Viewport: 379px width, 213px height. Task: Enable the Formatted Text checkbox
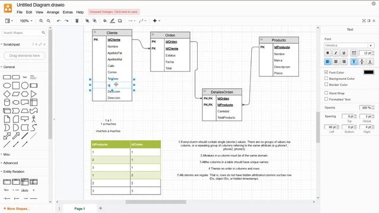point(326,99)
